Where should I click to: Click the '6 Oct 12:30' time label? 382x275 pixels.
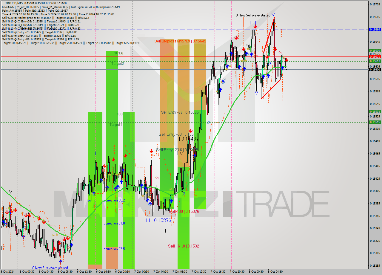click(x=84, y=272)
